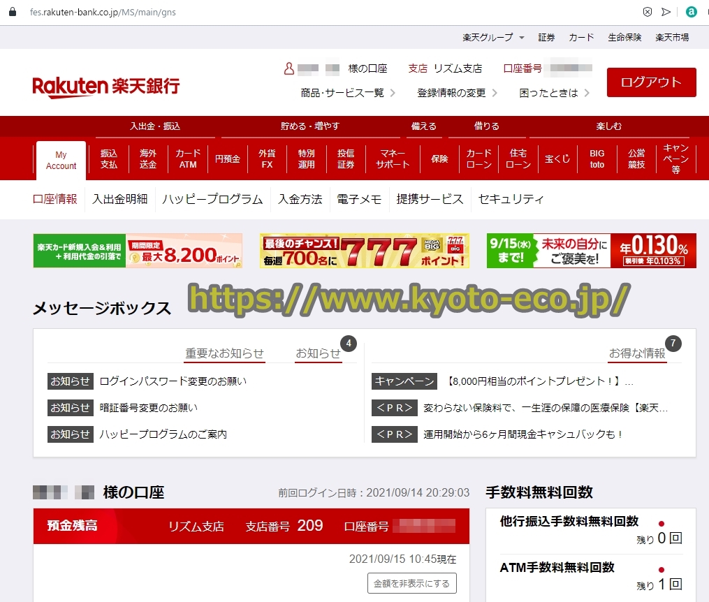Open the BIG toto menu

tap(597, 159)
